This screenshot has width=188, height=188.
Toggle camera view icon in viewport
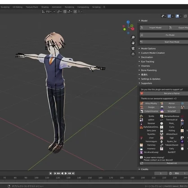coord(133,49)
